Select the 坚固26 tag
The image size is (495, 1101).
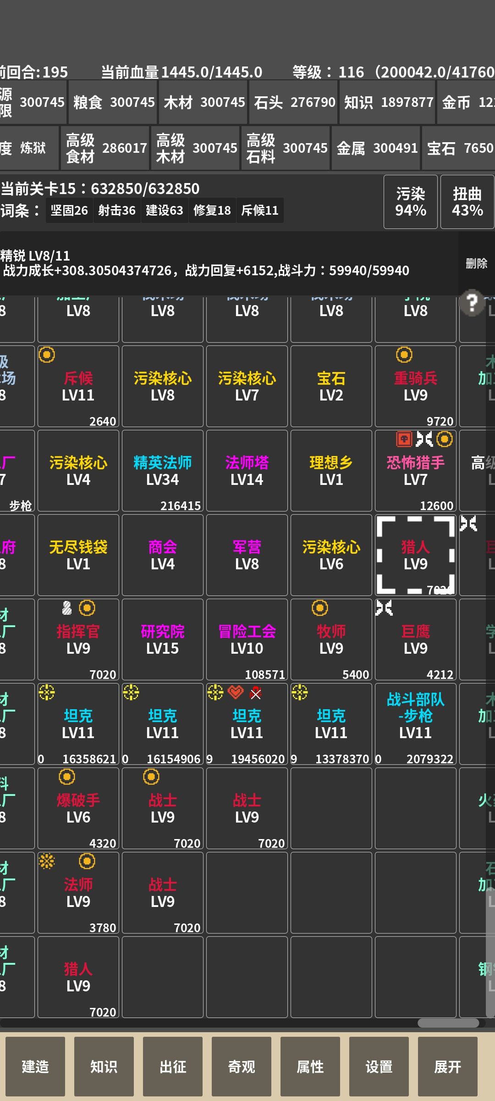click(x=69, y=211)
